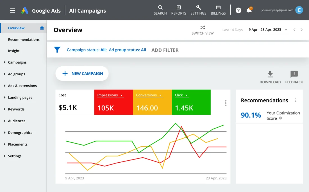Open the Click metric dropdown
The height and width of the screenshot is (192, 309).
[x=182, y=95]
